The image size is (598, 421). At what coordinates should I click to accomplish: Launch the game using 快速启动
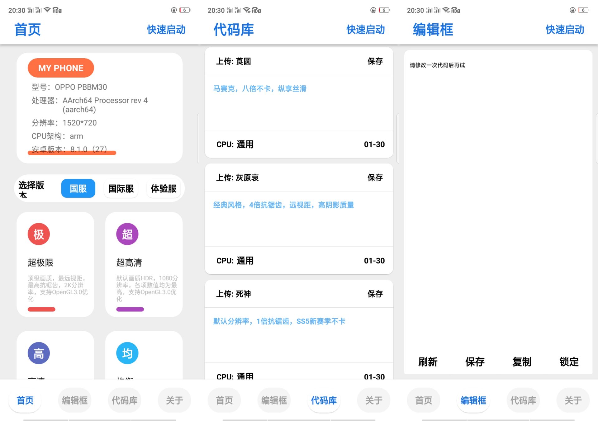coord(166,30)
